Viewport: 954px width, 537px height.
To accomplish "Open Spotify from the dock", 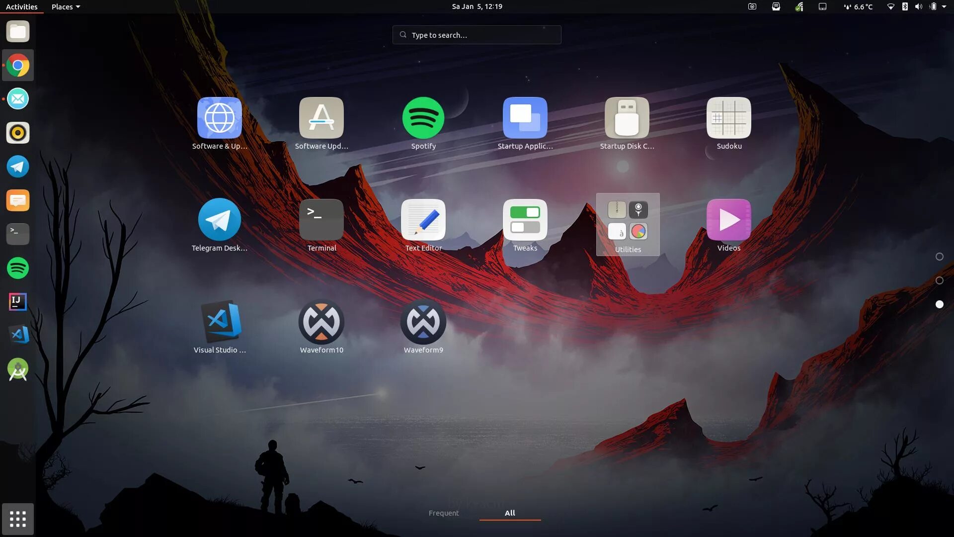I will tap(18, 268).
